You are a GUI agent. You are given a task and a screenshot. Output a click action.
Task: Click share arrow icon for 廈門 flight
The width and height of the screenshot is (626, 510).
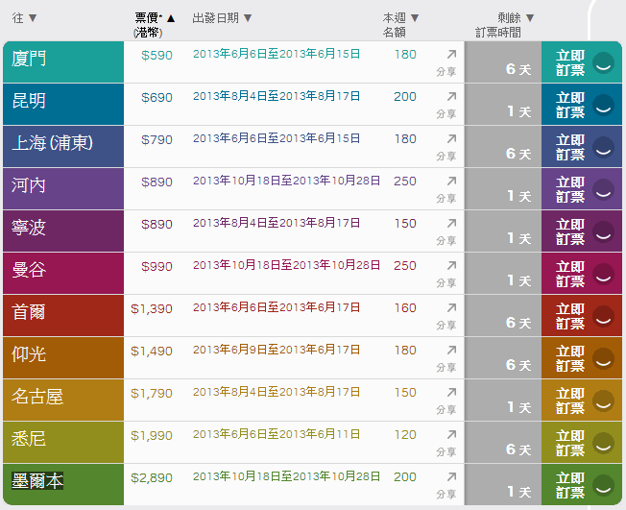point(451,55)
